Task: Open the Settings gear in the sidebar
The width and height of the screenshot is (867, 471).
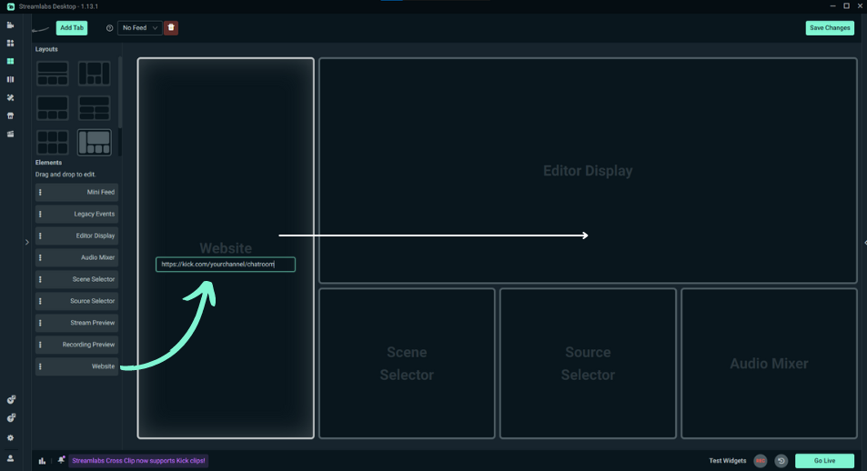Action: (11, 438)
